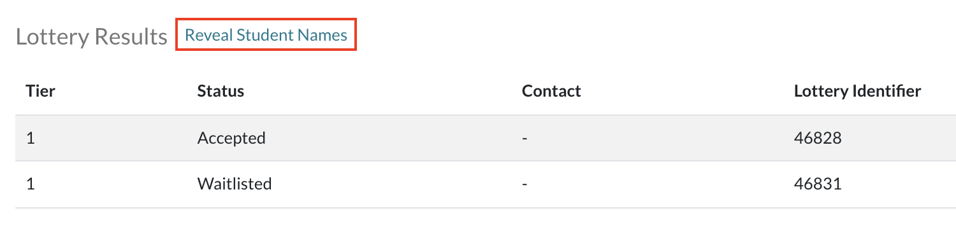Screen dimensions: 956x234
Task: Click the word Reveal in the link
Action: [x=208, y=35]
